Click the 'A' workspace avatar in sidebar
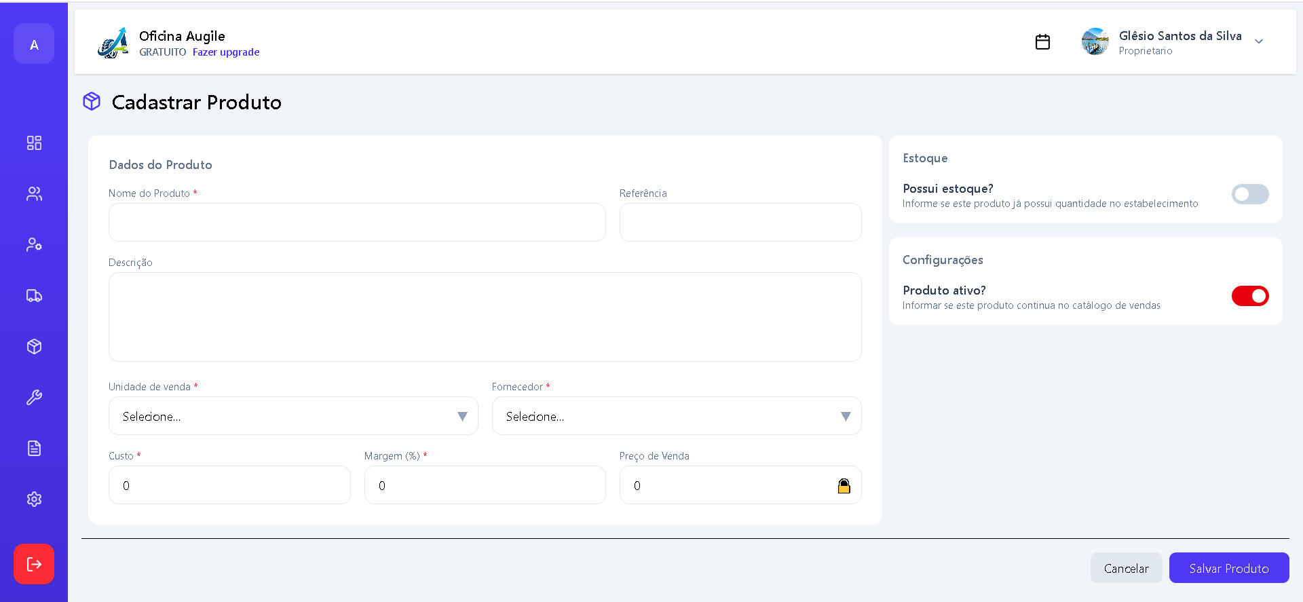The height and width of the screenshot is (602, 1303). (34, 43)
